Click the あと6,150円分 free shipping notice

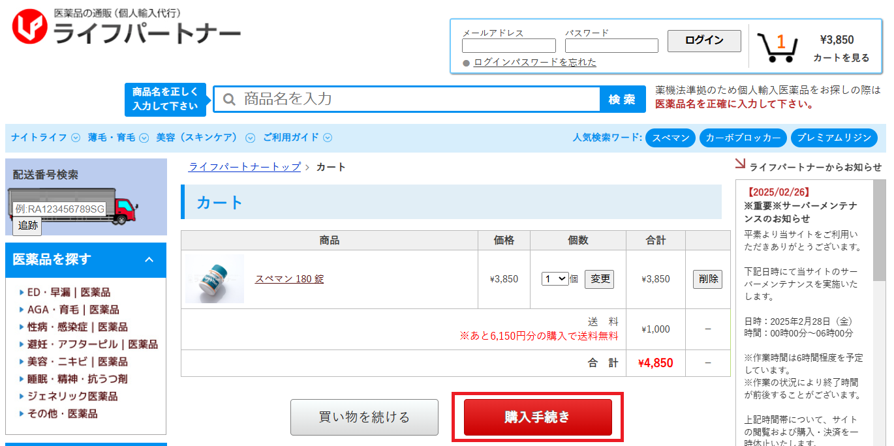[539, 336]
